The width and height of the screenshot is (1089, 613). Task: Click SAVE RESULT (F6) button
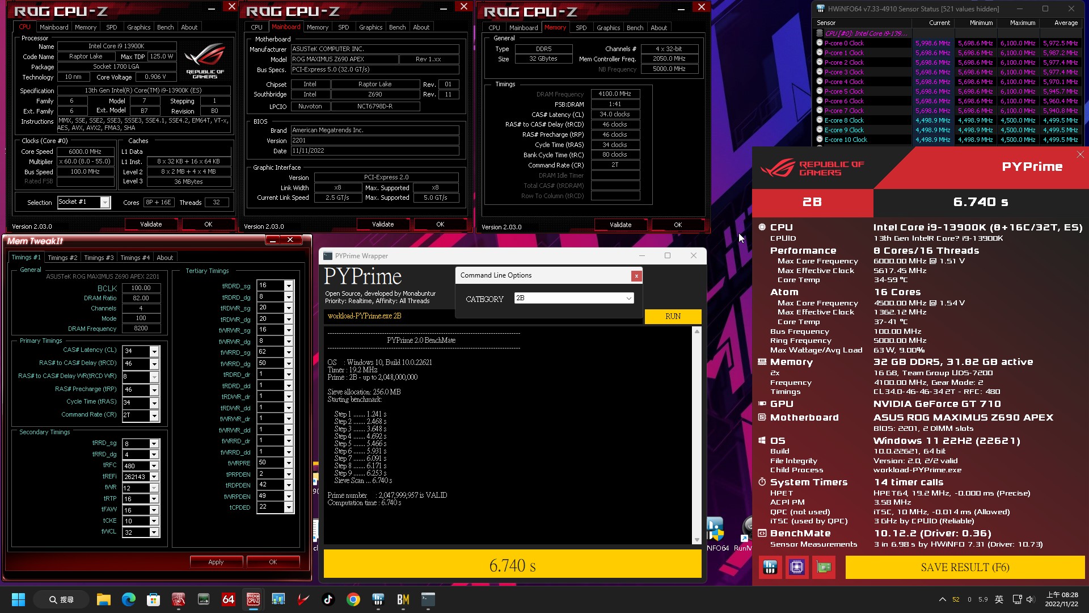(965, 568)
